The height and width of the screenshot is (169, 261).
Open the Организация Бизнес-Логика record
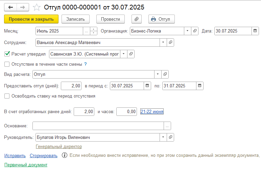[x=195, y=31]
